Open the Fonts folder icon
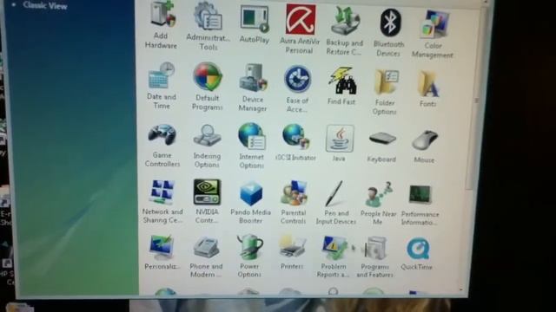Screen dimensions: 556x312 (x=428, y=84)
